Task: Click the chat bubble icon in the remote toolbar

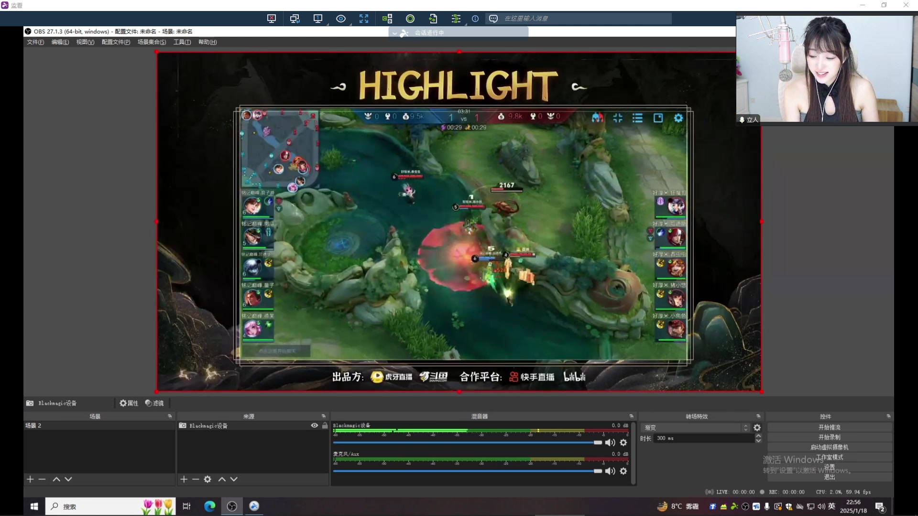Action: coord(493,19)
